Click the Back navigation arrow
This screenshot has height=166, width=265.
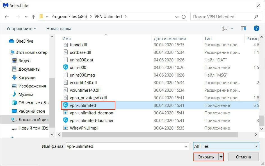[x=7, y=17]
